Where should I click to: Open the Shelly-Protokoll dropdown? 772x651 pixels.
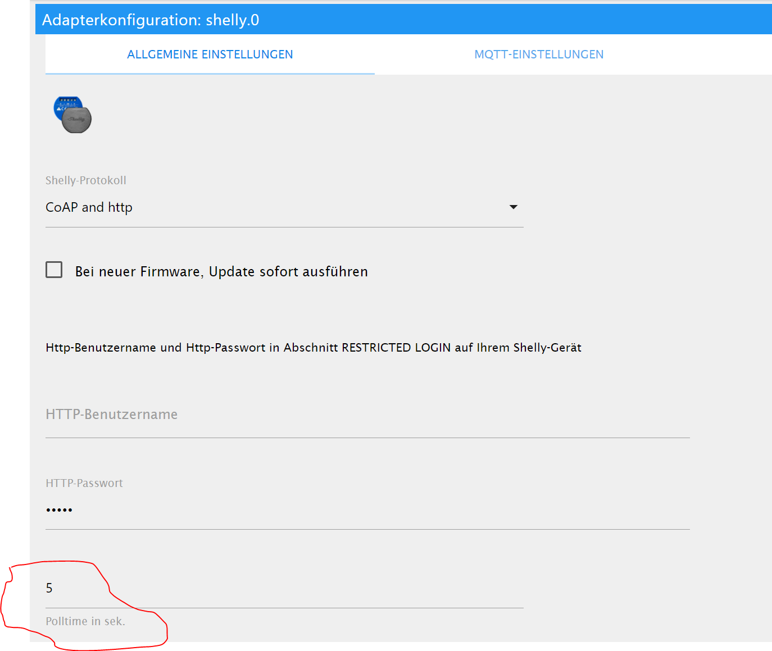pos(284,207)
